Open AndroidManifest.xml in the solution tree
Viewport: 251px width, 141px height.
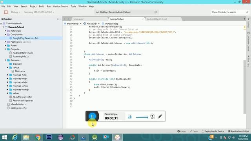(23, 53)
